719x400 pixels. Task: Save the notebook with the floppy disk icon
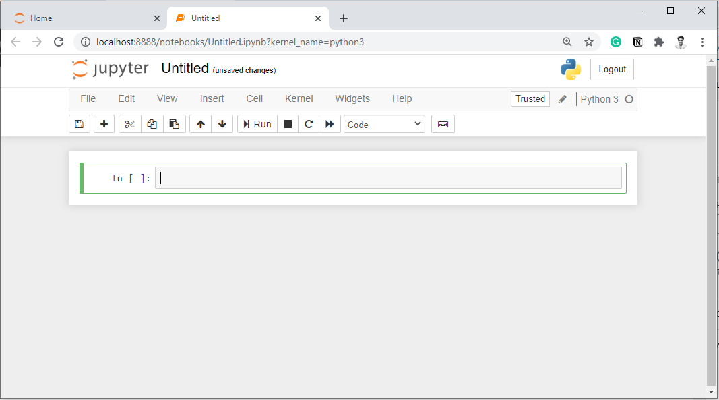click(80, 124)
